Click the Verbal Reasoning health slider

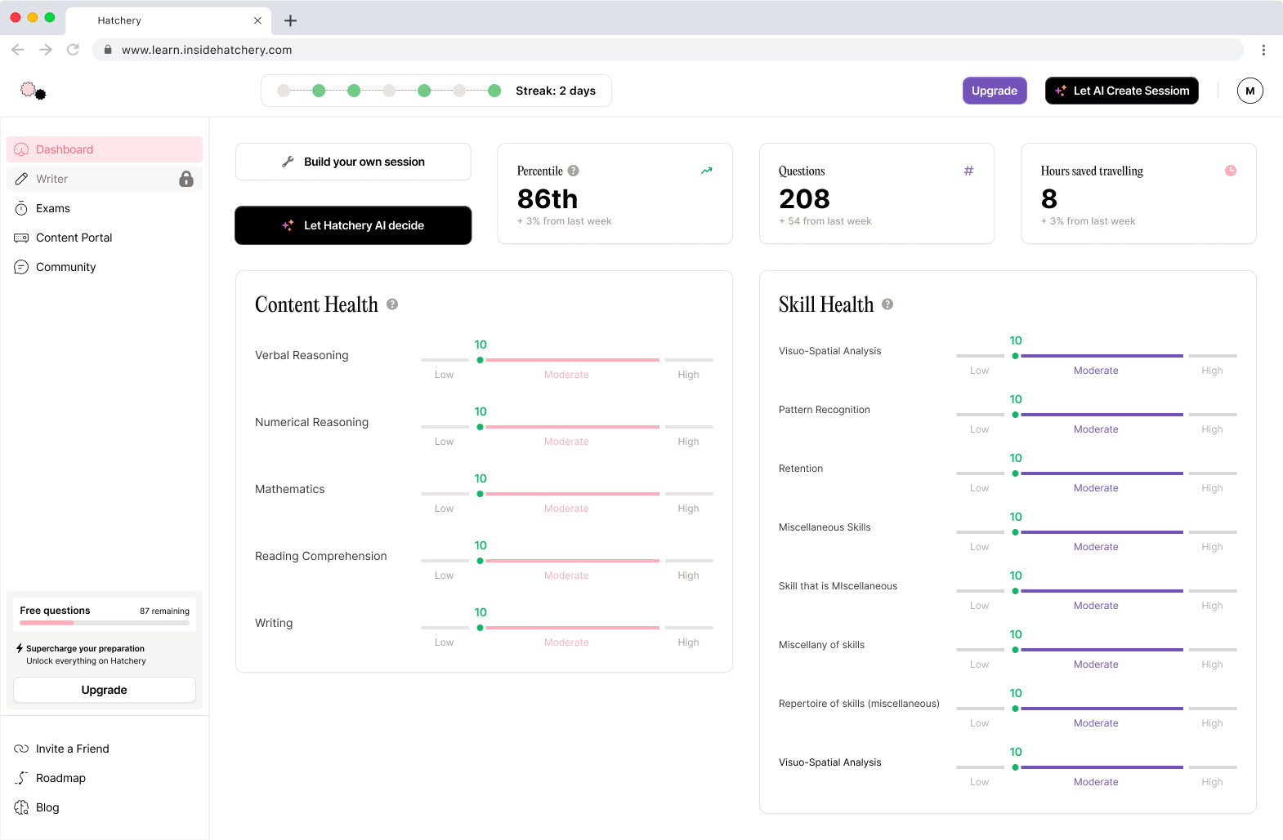click(x=567, y=360)
